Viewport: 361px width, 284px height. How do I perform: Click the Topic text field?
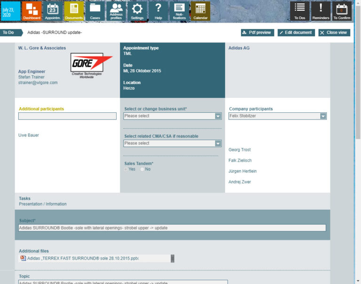point(123,282)
